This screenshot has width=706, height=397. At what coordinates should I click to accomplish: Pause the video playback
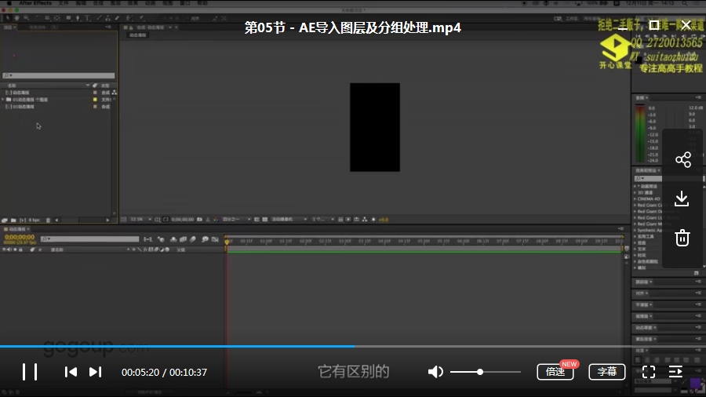click(30, 372)
